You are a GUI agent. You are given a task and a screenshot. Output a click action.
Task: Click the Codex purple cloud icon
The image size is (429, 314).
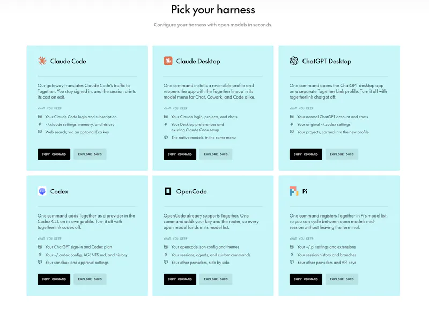pos(42,191)
